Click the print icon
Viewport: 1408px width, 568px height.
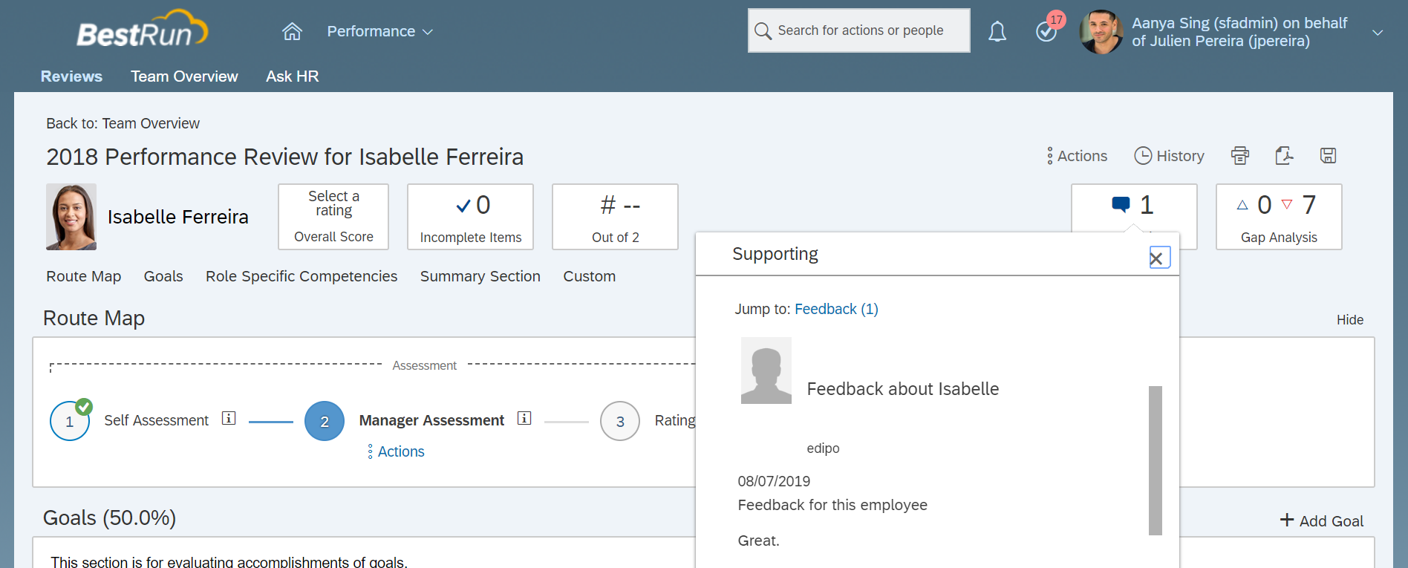click(1240, 155)
